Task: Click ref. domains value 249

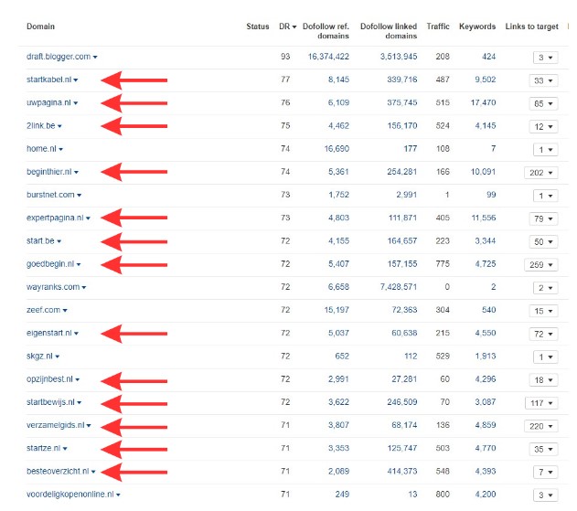Action: click(x=342, y=494)
